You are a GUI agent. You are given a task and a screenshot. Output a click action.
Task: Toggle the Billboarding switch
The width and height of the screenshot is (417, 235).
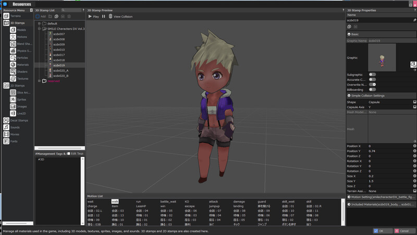(372, 89)
